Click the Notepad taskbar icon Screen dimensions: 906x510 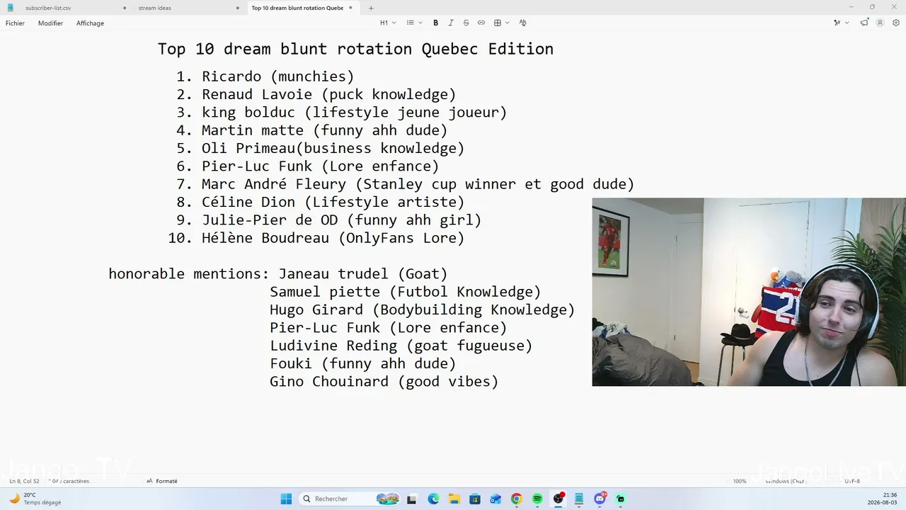coord(579,499)
